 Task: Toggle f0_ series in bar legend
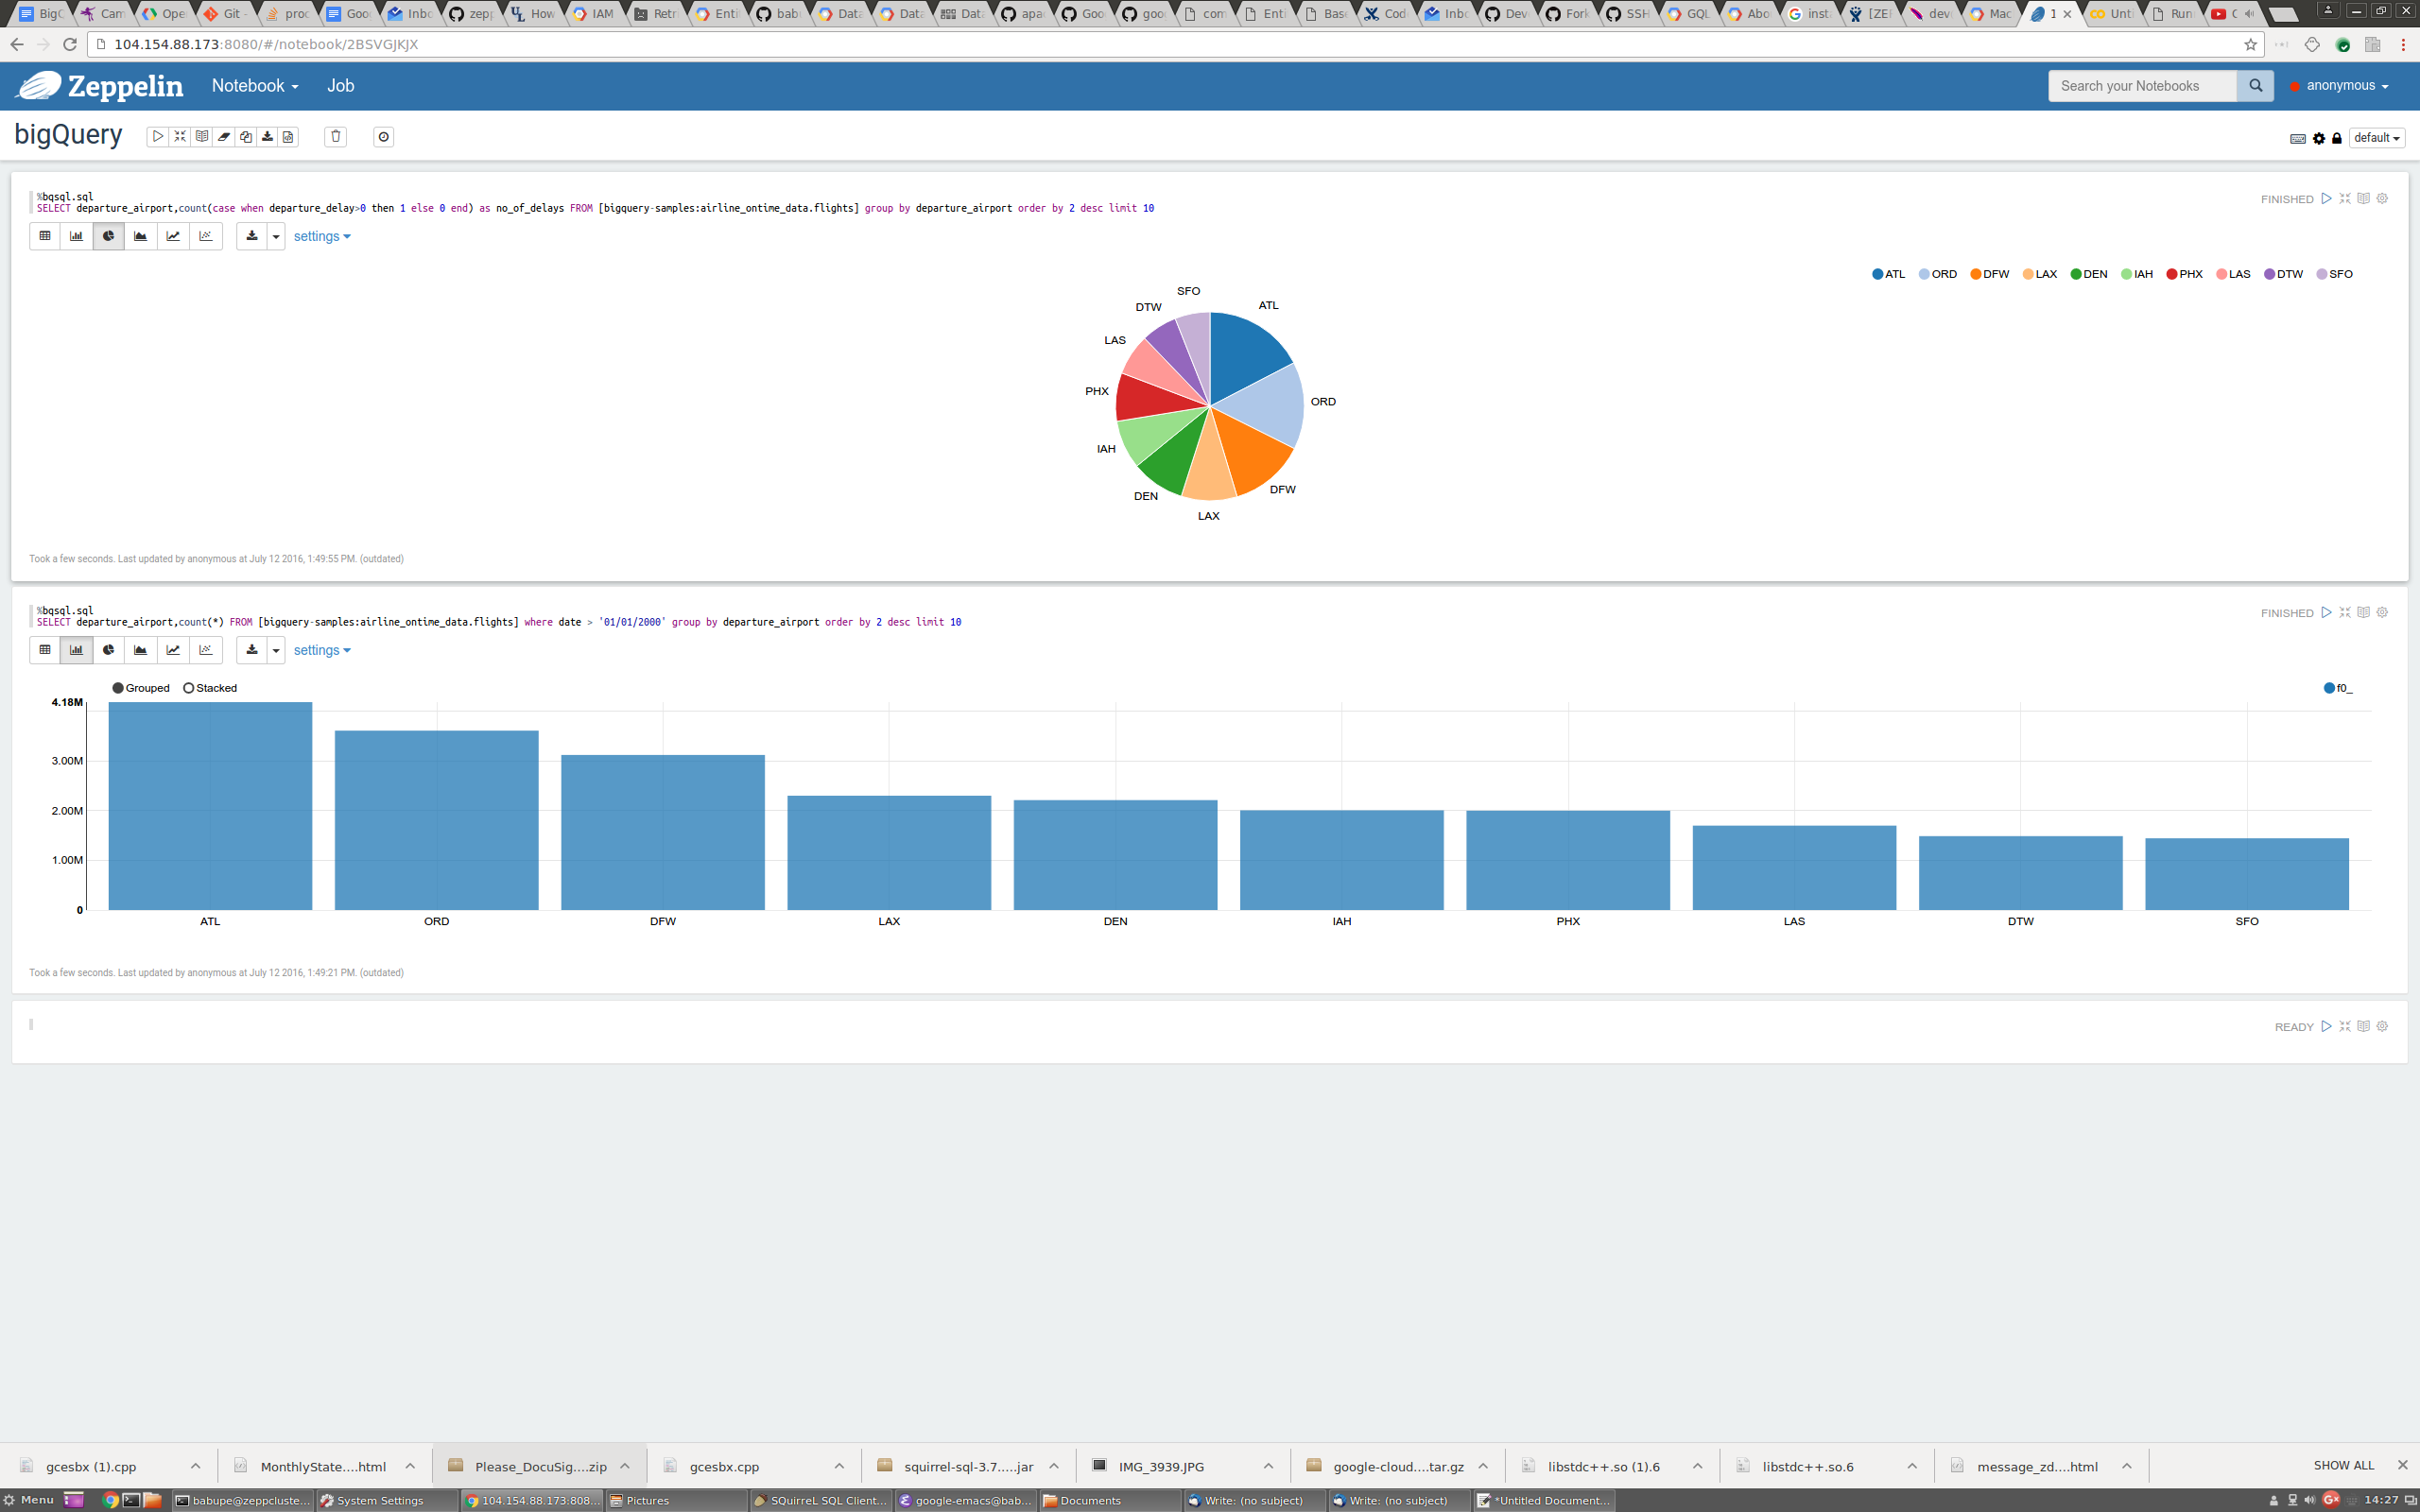2338,688
